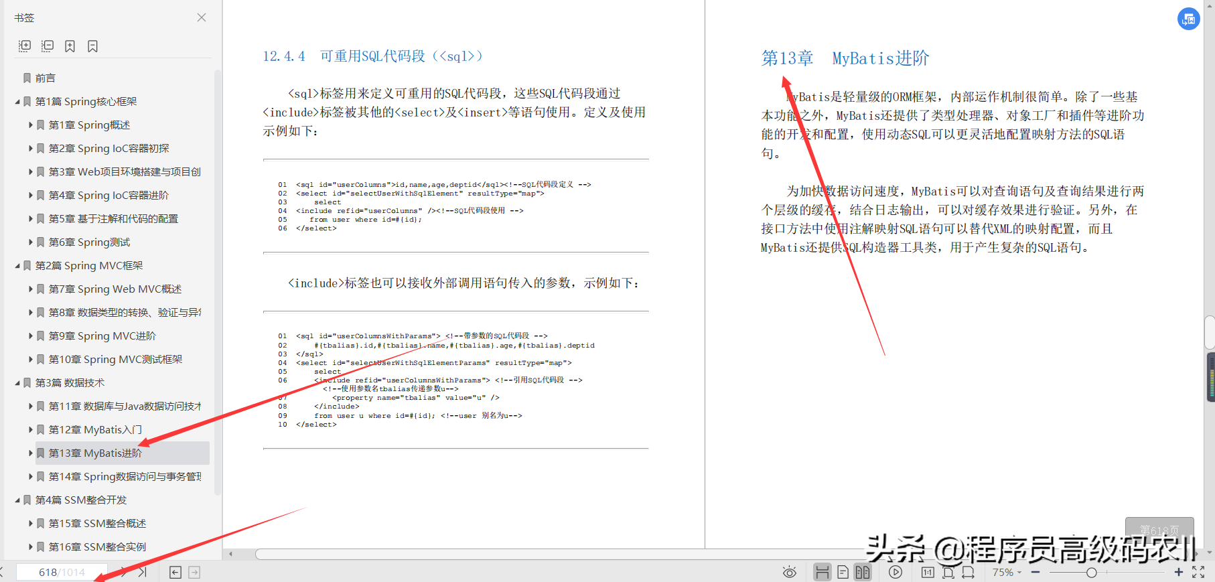Collapse the 第4篇 SSM整合开发 section
Screen dimensions: 1215x582
pyautogui.click(x=17, y=500)
